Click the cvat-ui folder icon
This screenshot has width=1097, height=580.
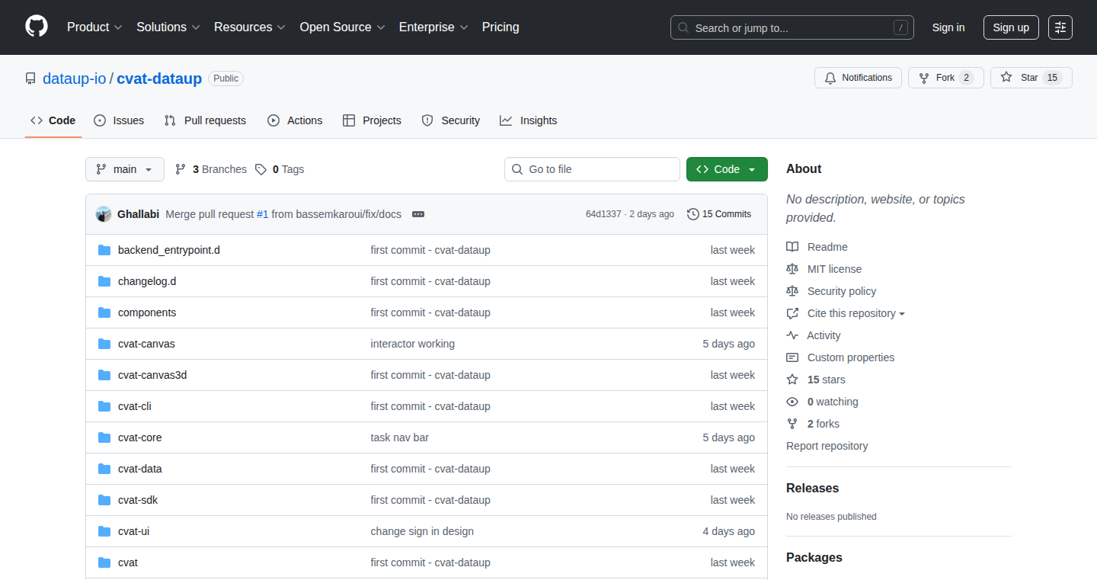tap(104, 531)
